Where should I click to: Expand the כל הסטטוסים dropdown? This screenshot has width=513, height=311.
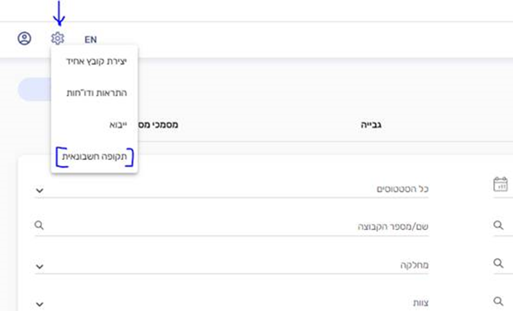tap(40, 190)
